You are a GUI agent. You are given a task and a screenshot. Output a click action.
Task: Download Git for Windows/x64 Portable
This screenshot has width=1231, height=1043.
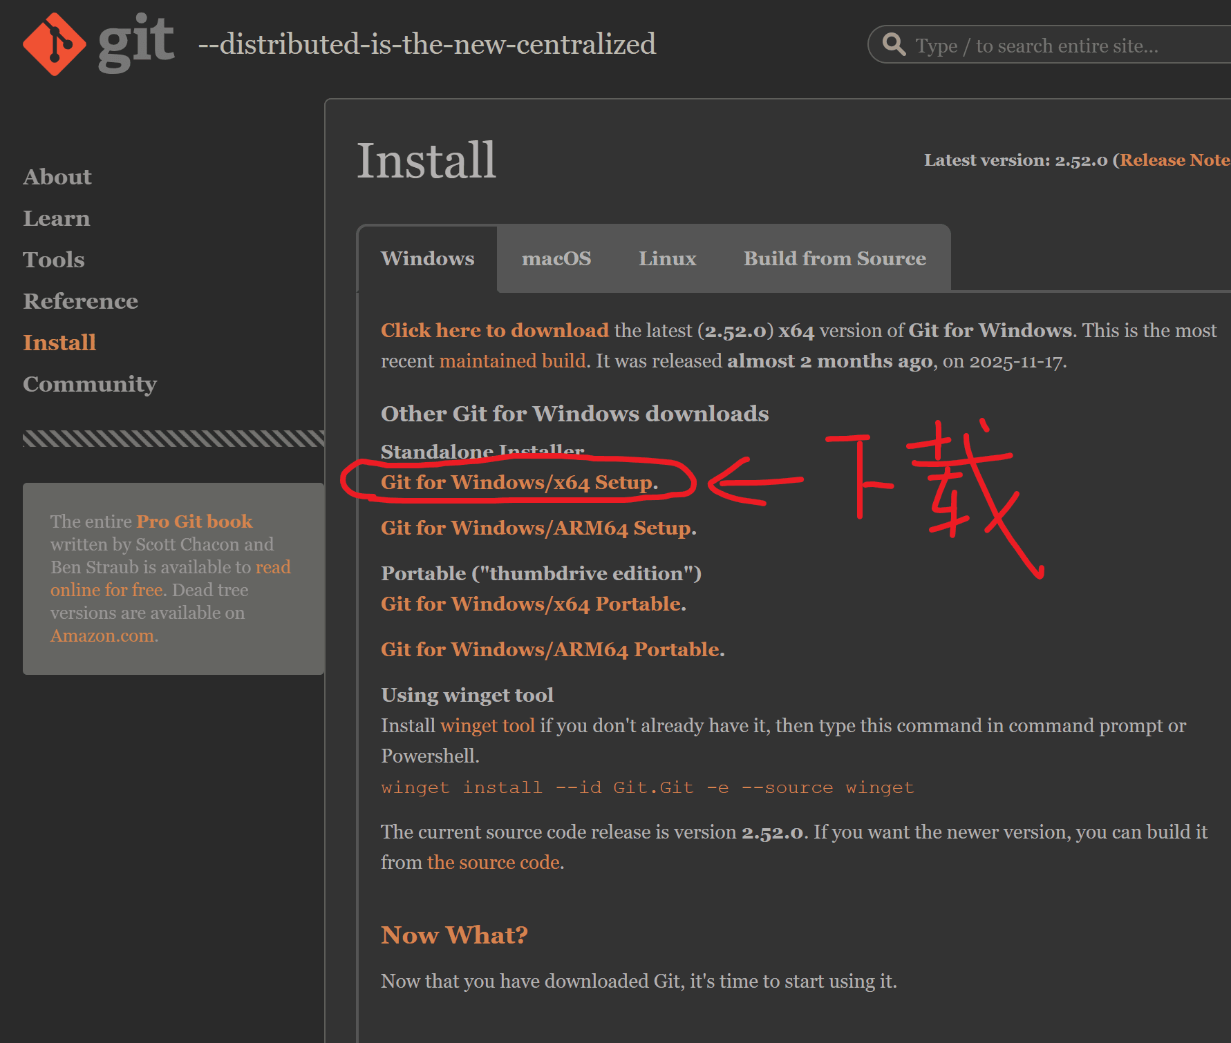(532, 604)
